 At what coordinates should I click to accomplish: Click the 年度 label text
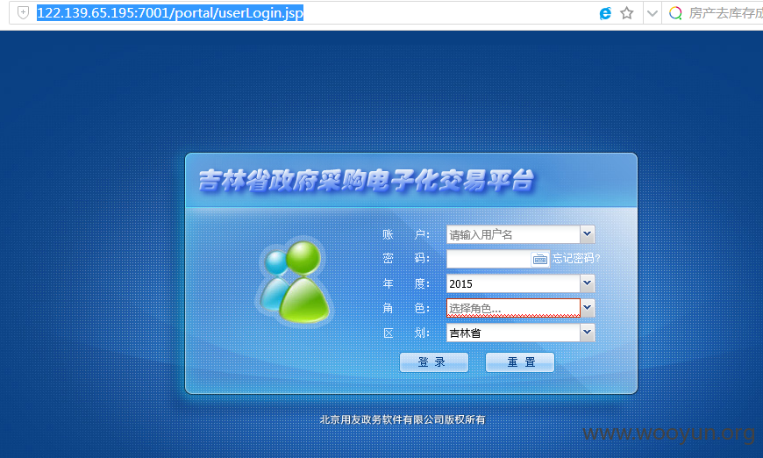[406, 283]
